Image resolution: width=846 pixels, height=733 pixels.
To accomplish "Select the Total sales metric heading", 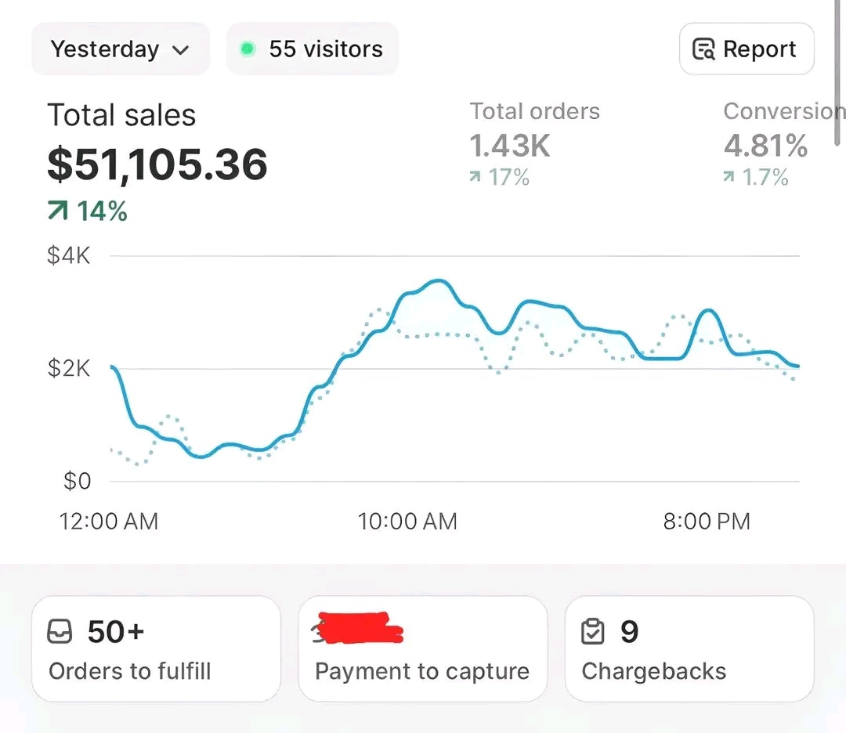I will click(x=121, y=115).
